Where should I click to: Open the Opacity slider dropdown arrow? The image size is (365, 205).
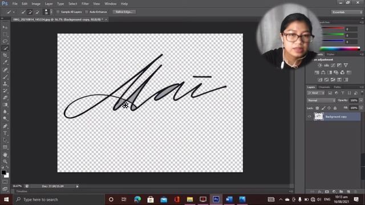pos(361,100)
